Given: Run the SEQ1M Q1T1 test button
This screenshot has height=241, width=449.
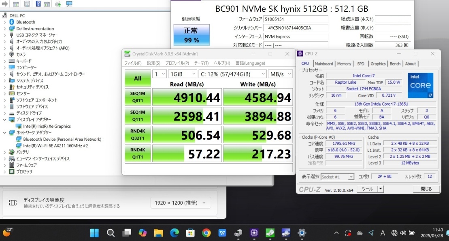Looking at the screenshot, I should (138, 116).
